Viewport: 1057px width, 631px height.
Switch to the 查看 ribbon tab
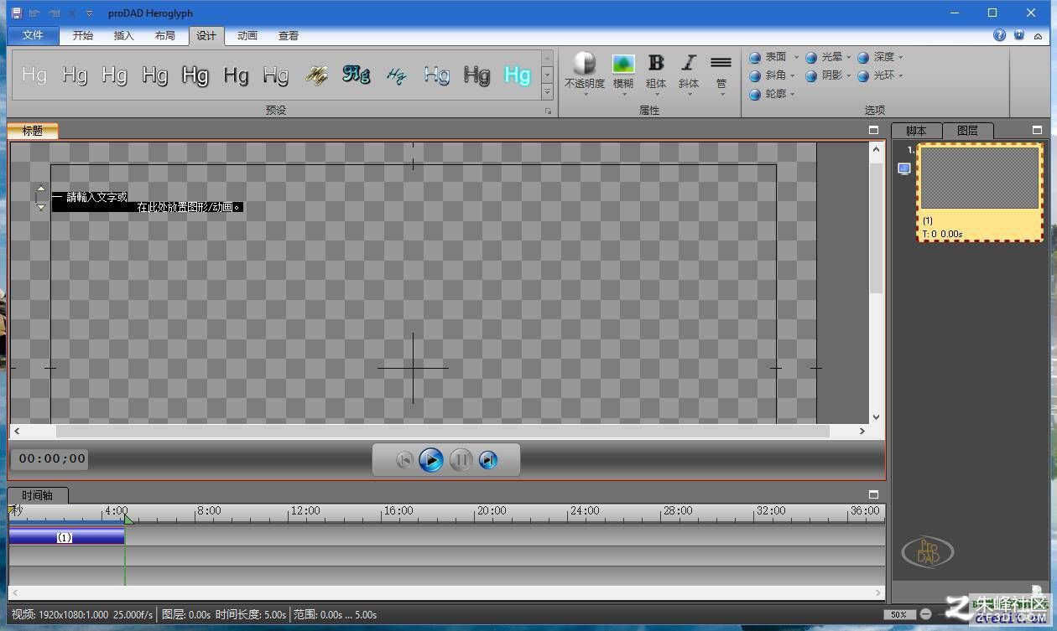pos(289,35)
